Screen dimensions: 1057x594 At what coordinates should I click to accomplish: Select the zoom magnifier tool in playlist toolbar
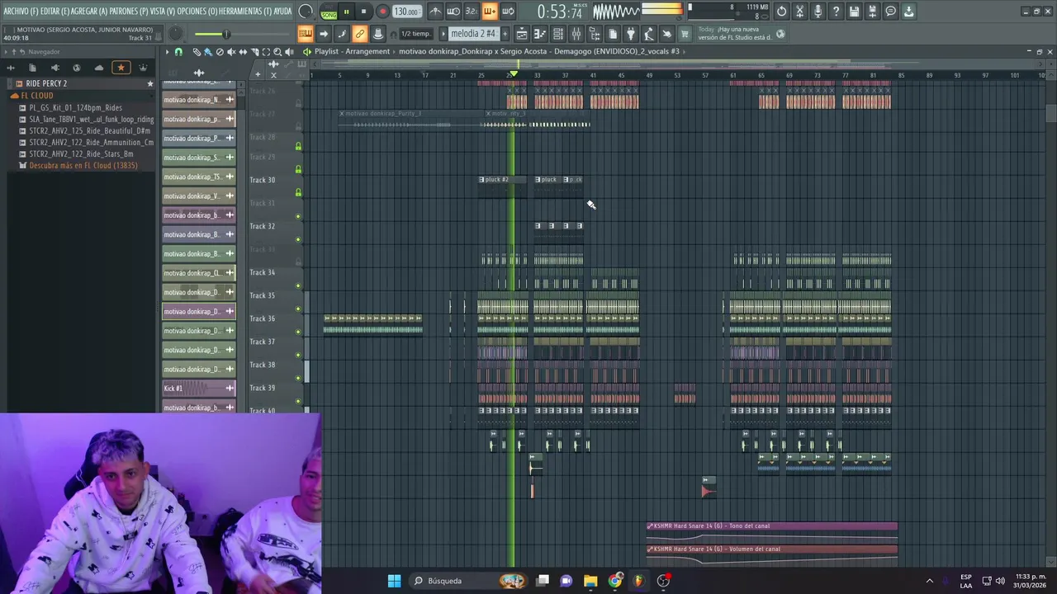(x=277, y=52)
